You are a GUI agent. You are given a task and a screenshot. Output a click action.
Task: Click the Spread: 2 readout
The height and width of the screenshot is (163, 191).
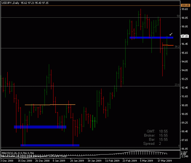point(152,144)
